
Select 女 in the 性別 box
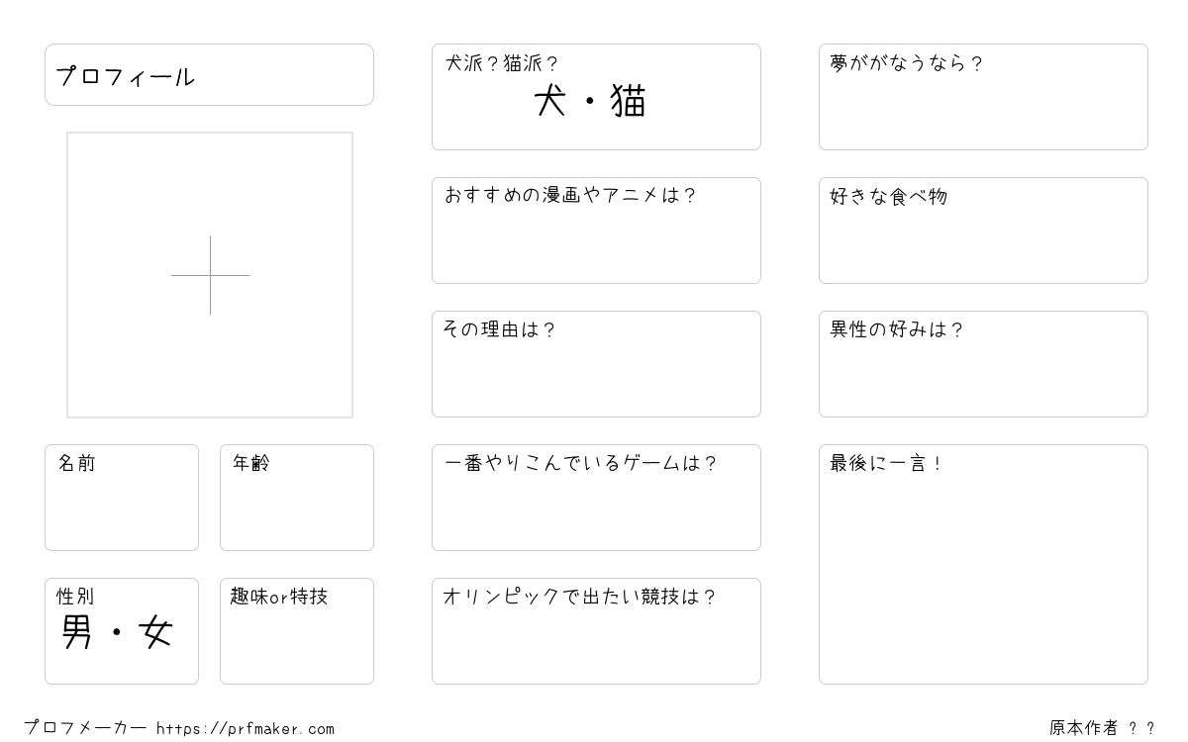[156, 632]
